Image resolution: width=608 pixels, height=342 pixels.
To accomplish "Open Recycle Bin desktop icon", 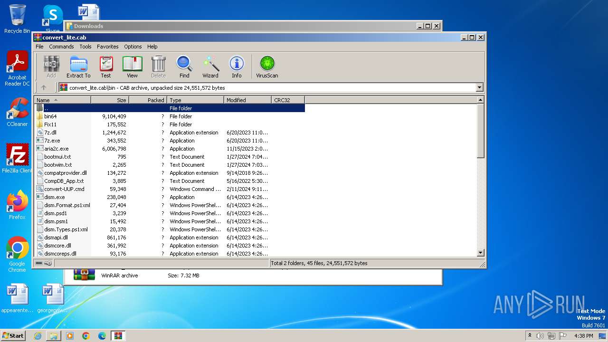I will pyautogui.click(x=17, y=19).
